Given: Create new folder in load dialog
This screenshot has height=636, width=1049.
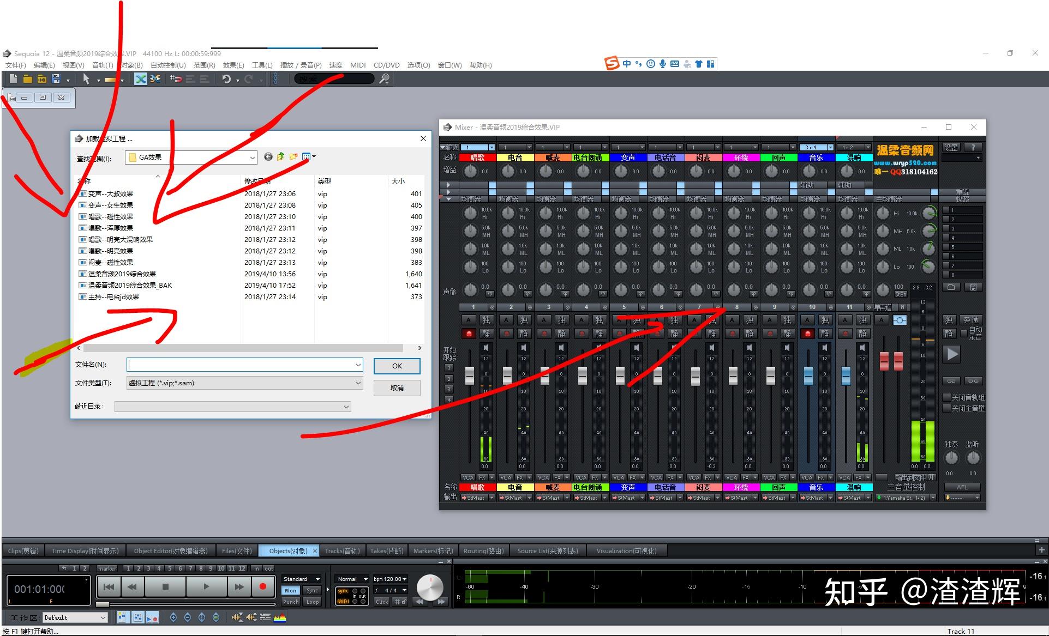Looking at the screenshot, I should [x=293, y=157].
